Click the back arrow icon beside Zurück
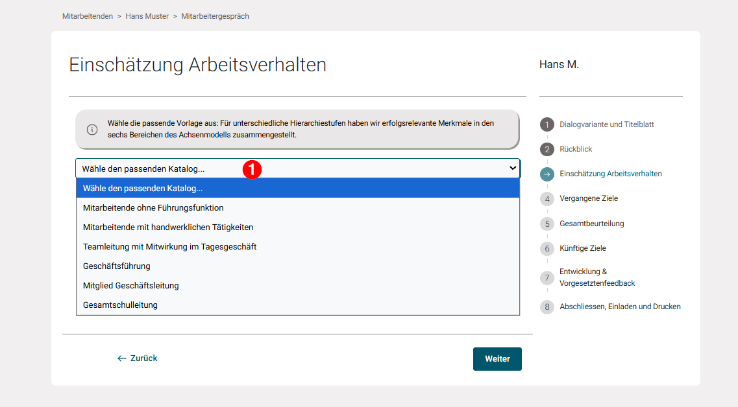This screenshot has height=407, width=738. point(121,358)
